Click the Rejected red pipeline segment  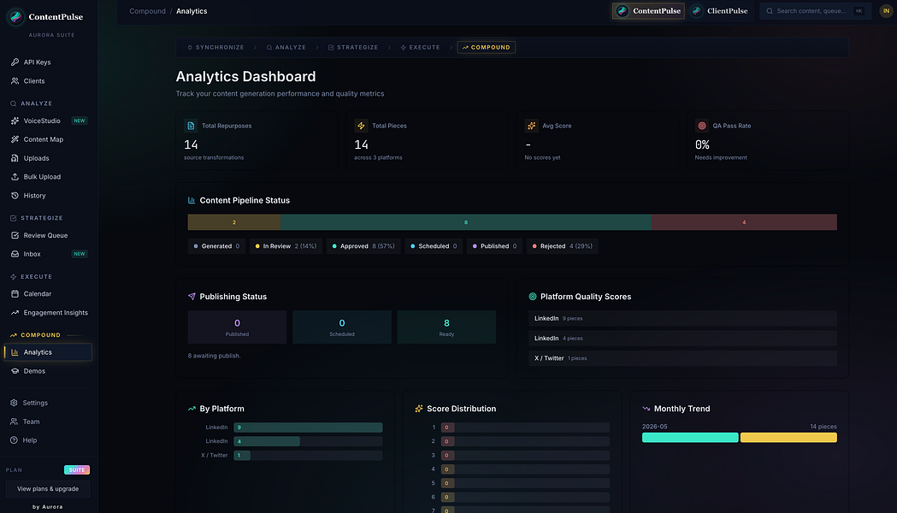[744, 222]
